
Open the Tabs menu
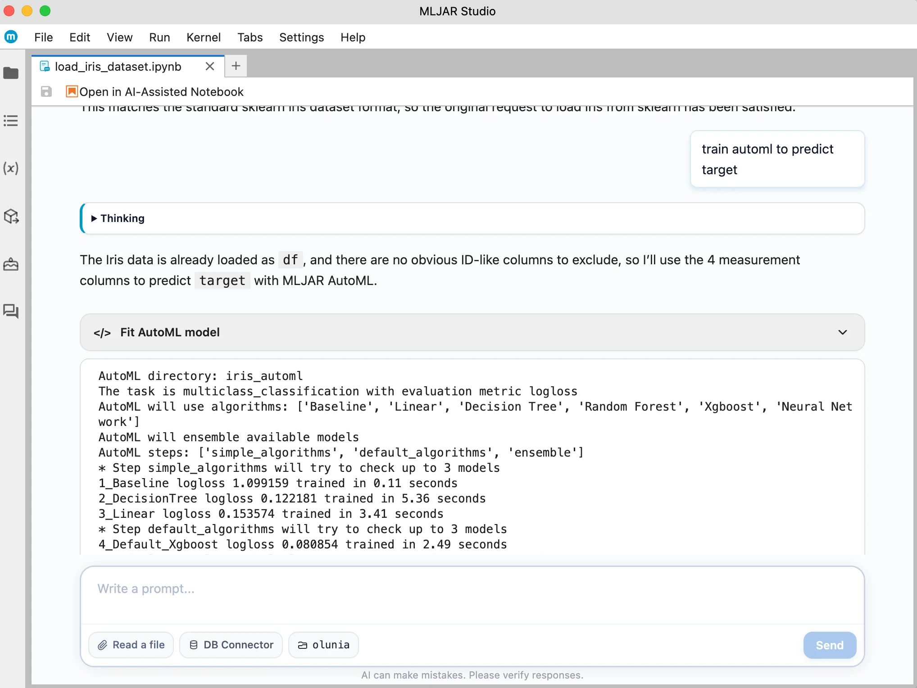(x=250, y=37)
